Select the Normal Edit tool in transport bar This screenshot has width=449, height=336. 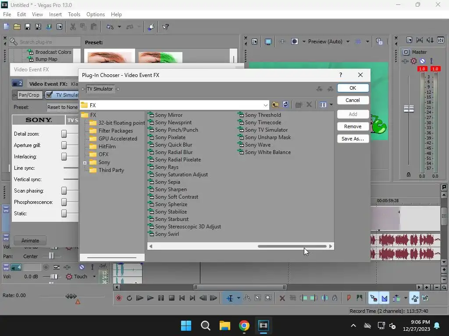point(230,298)
